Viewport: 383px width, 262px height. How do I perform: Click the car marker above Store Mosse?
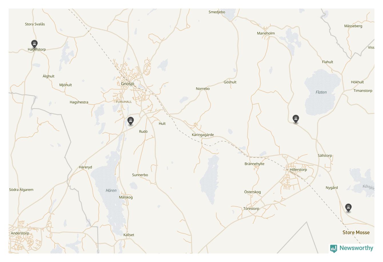pyautogui.click(x=348, y=208)
